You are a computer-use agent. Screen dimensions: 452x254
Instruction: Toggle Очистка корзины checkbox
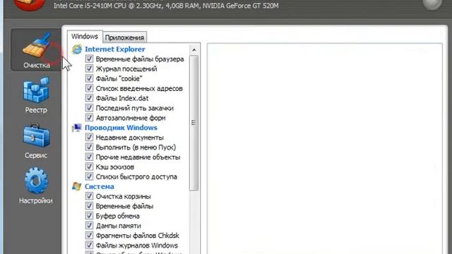(90, 196)
